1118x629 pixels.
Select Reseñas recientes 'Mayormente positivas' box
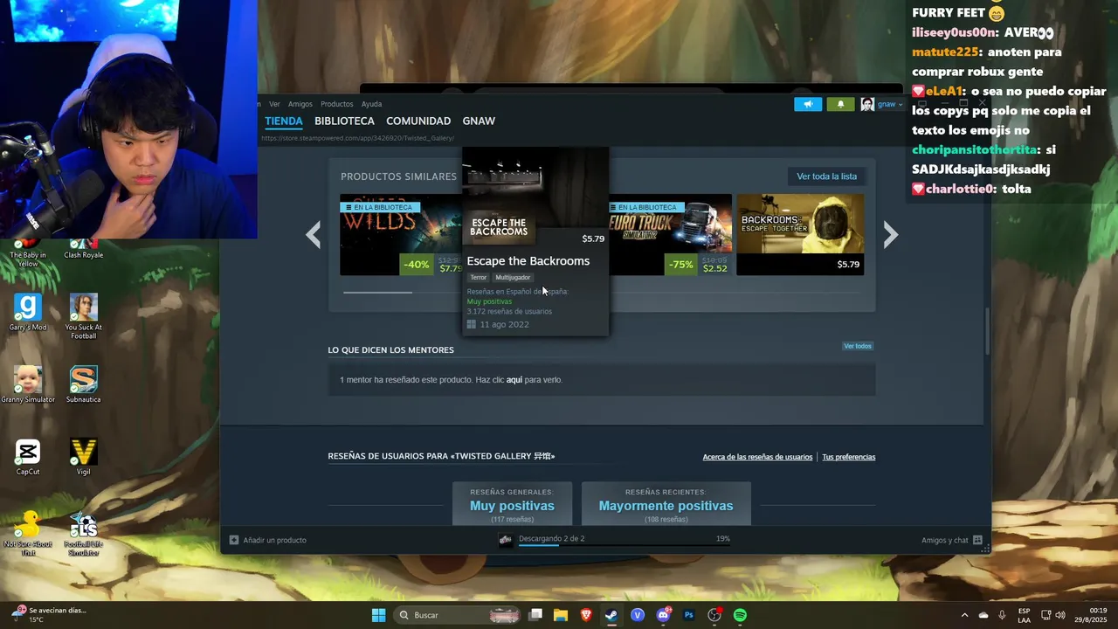pyautogui.click(x=666, y=504)
